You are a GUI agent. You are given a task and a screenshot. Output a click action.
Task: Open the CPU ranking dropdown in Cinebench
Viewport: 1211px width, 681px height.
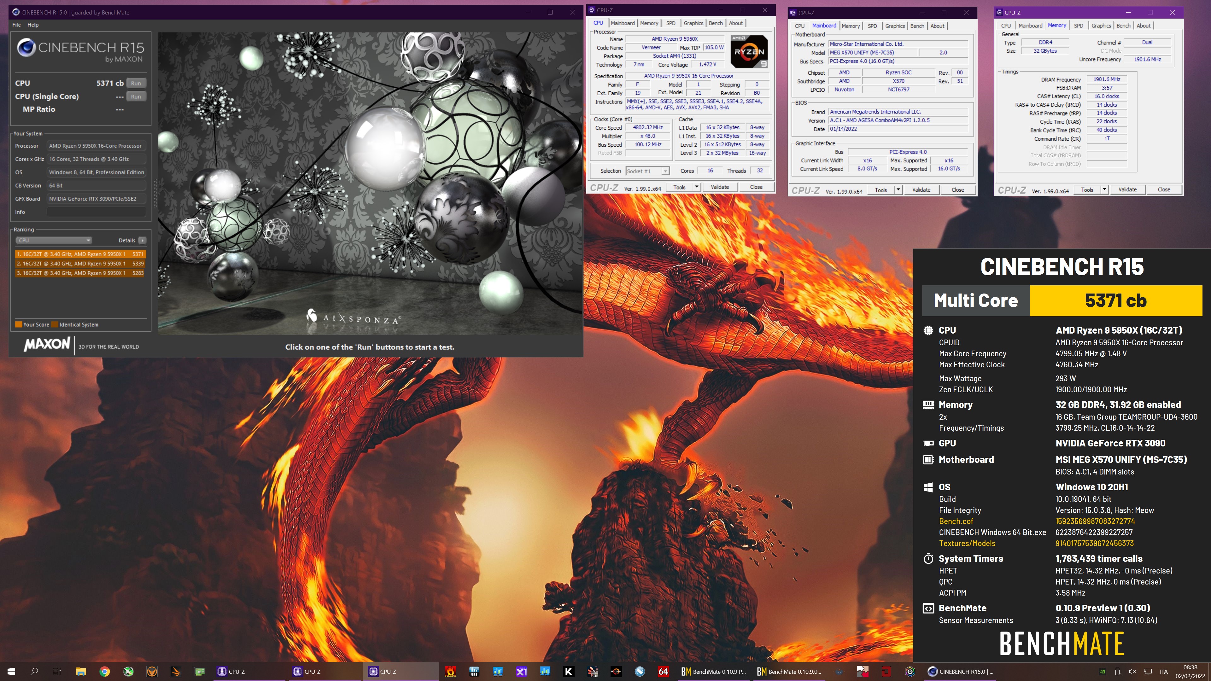[x=54, y=240]
